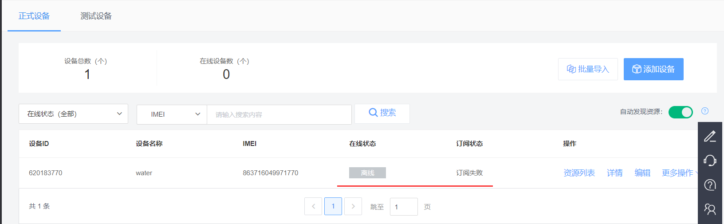
Task: Open 详情 for device 620183770
Action: pyautogui.click(x=614, y=173)
